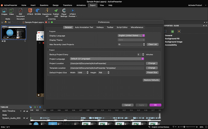This screenshot has width=208, height=129.
Task: Open Project Language dropdown
Action: [x=107, y=59]
